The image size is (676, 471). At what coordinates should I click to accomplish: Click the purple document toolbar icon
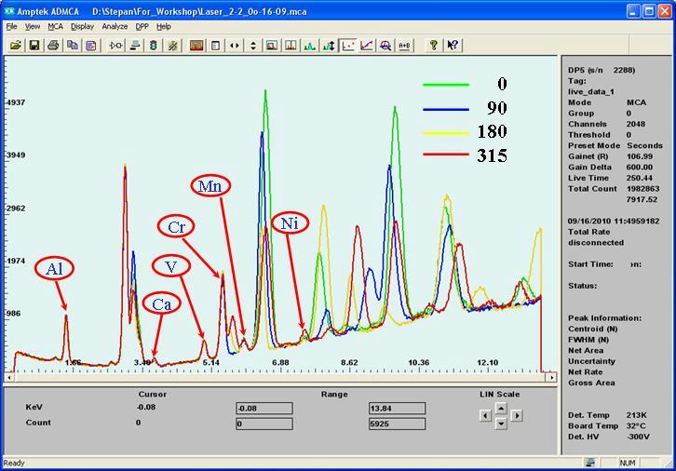[91, 46]
